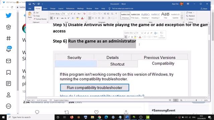Click the Paste clipboard icon
The width and height of the screenshot is (214, 120).
tap(30, 14)
